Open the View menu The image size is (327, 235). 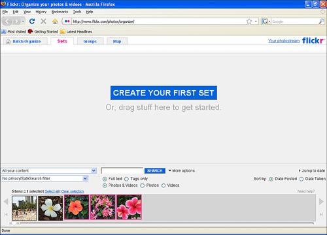[x=27, y=12]
